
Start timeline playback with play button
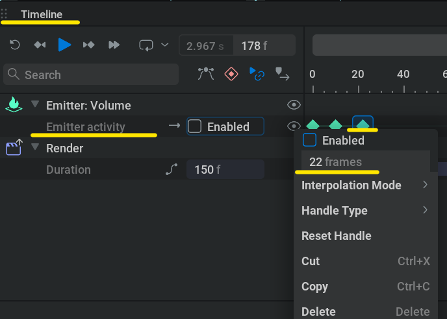[64, 45]
